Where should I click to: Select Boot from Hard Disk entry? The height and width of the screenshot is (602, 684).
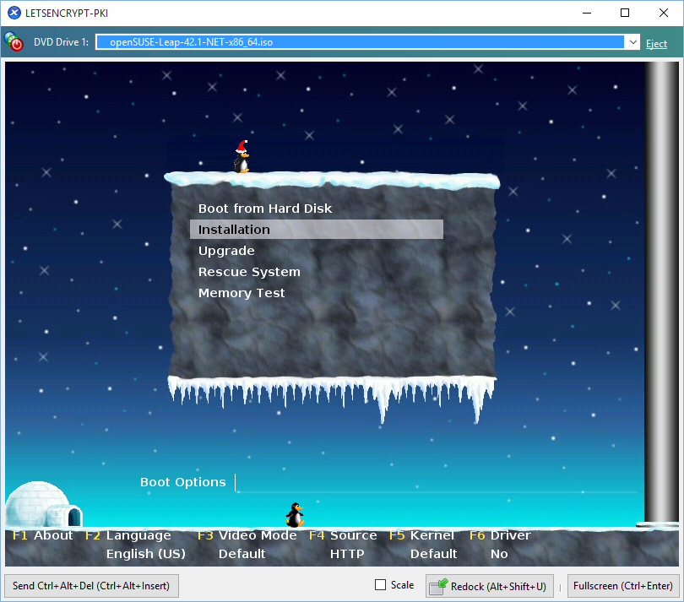tap(265, 209)
